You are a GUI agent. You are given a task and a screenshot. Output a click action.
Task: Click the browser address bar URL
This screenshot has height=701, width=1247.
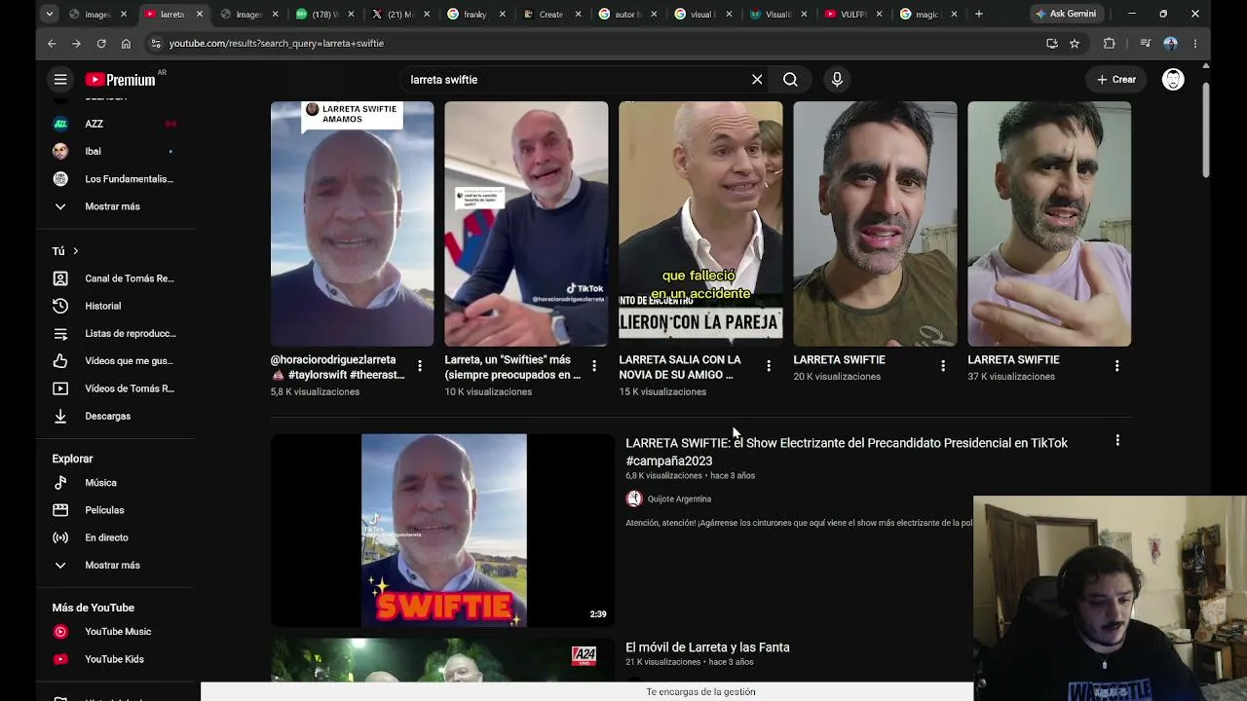[x=277, y=43]
